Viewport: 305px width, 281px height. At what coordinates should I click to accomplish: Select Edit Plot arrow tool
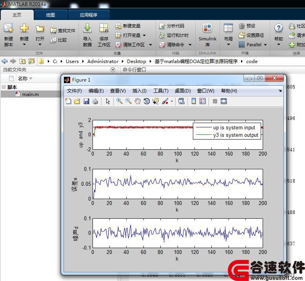tap(108, 101)
